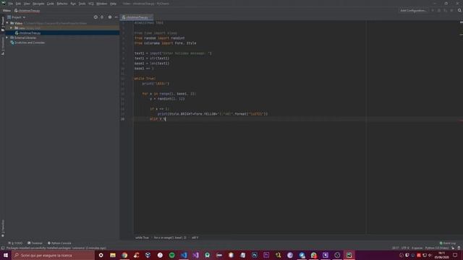This screenshot has height=260, width=463.
Task: Switch to christmasTree.py editor tab
Action: pyautogui.click(x=137, y=17)
